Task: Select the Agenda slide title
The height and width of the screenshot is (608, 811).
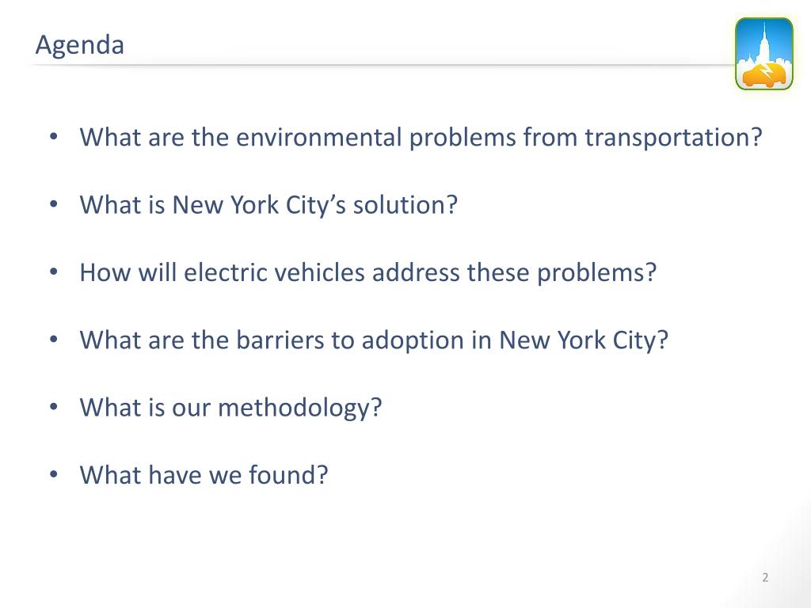Action: tap(80, 45)
